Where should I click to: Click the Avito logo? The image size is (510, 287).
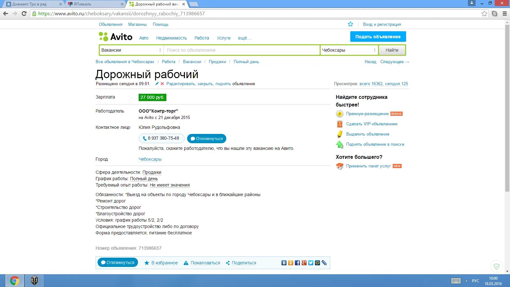(115, 37)
